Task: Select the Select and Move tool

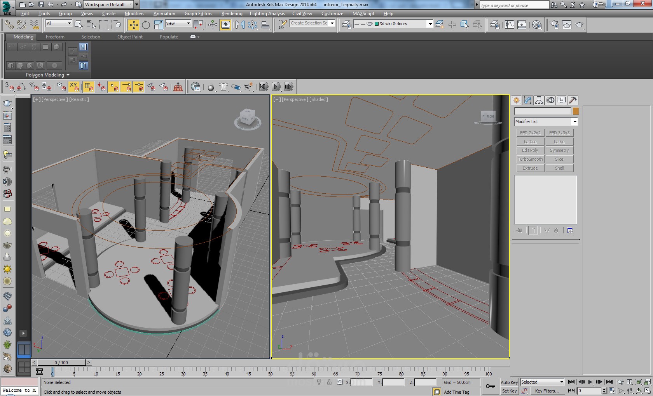Action: tap(133, 25)
